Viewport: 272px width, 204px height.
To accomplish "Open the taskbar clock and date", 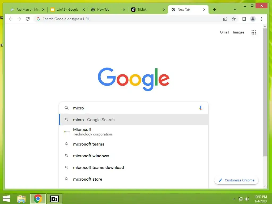I will (261, 199).
